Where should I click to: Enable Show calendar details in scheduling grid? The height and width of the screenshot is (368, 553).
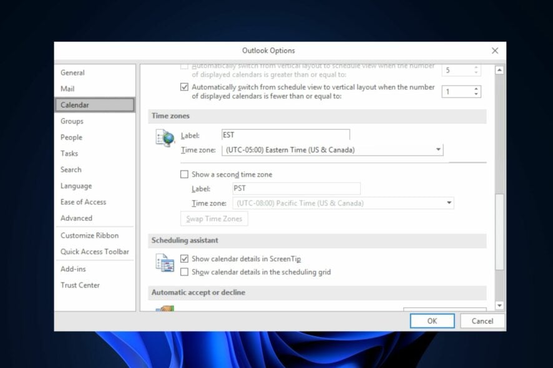point(184,272)
